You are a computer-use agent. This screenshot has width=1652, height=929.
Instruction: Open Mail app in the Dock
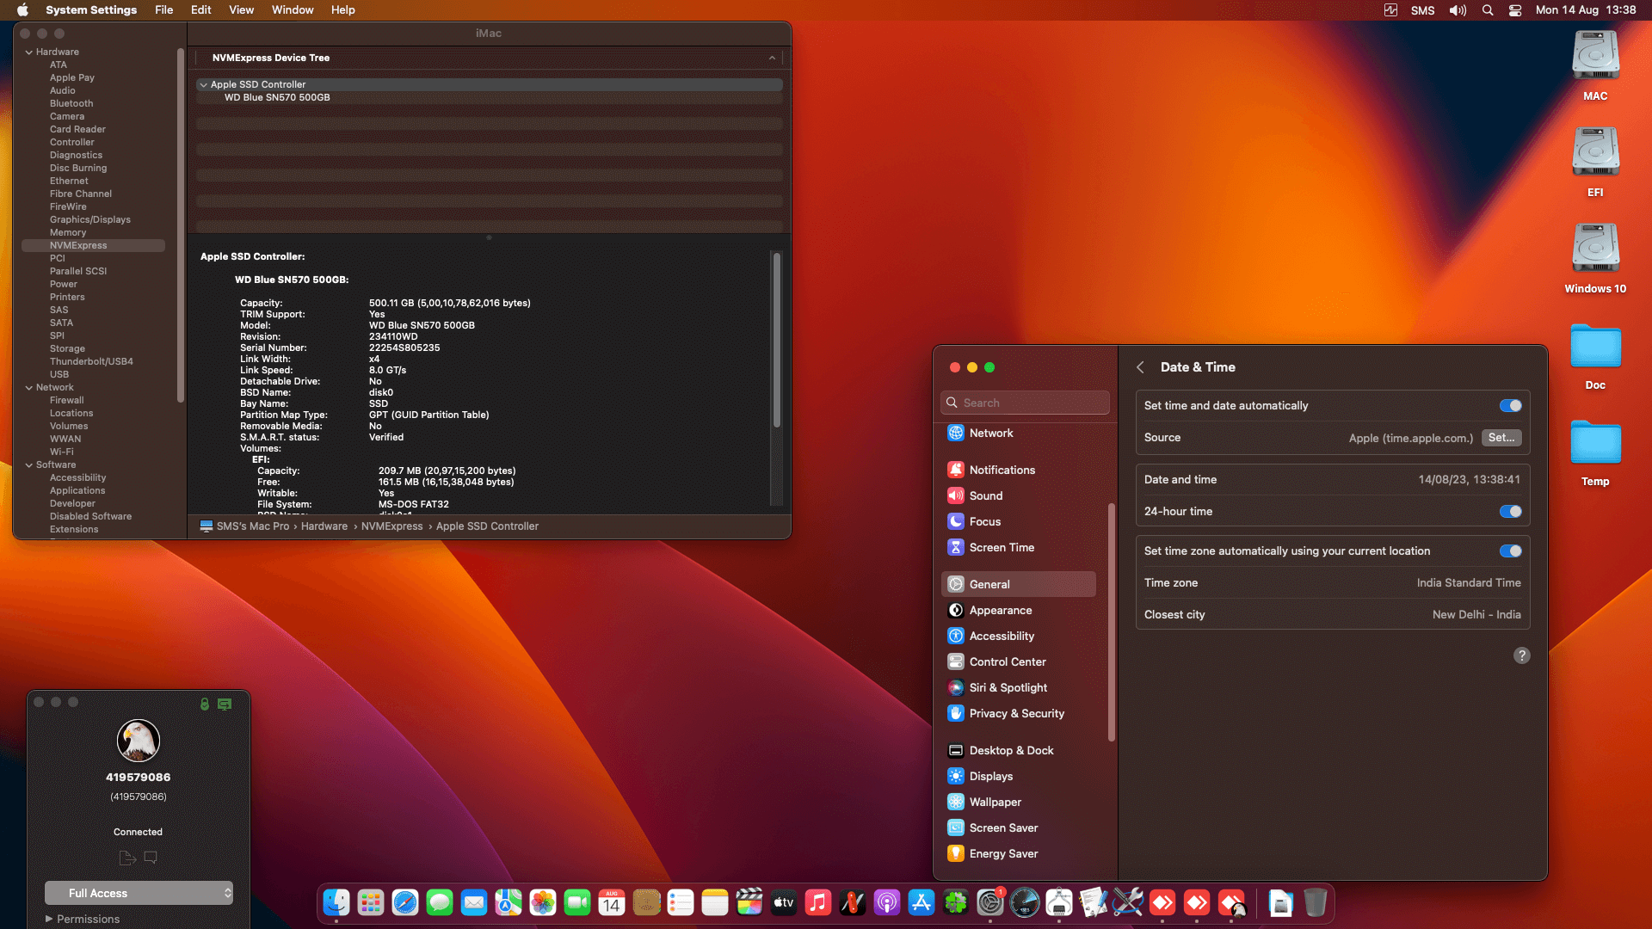click(x=474, y=902)
